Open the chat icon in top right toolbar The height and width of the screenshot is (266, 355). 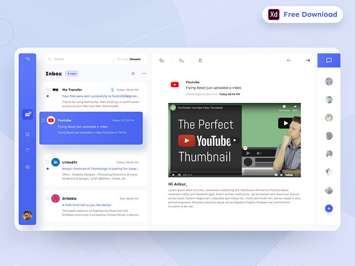[329, 60]
